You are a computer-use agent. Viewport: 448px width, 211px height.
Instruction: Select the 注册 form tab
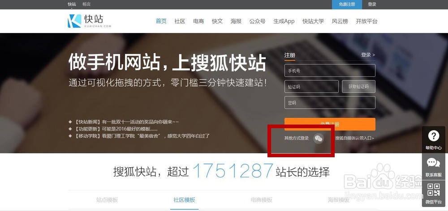point(290,55)
